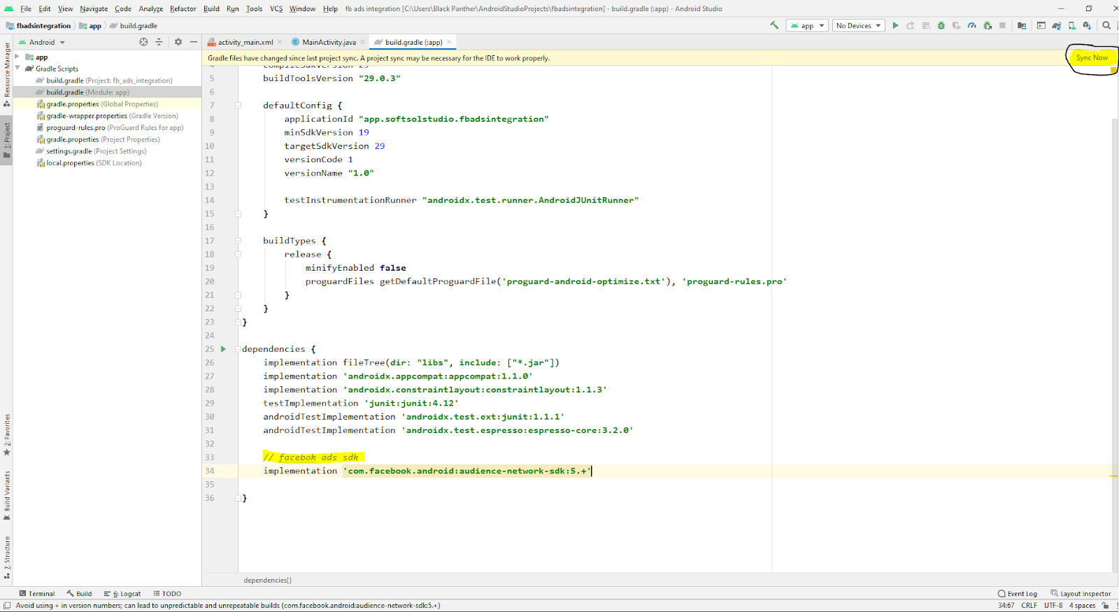Open the app run configuration dropdown
Screen dimensions: 1119x612
(x=807, y=25)
